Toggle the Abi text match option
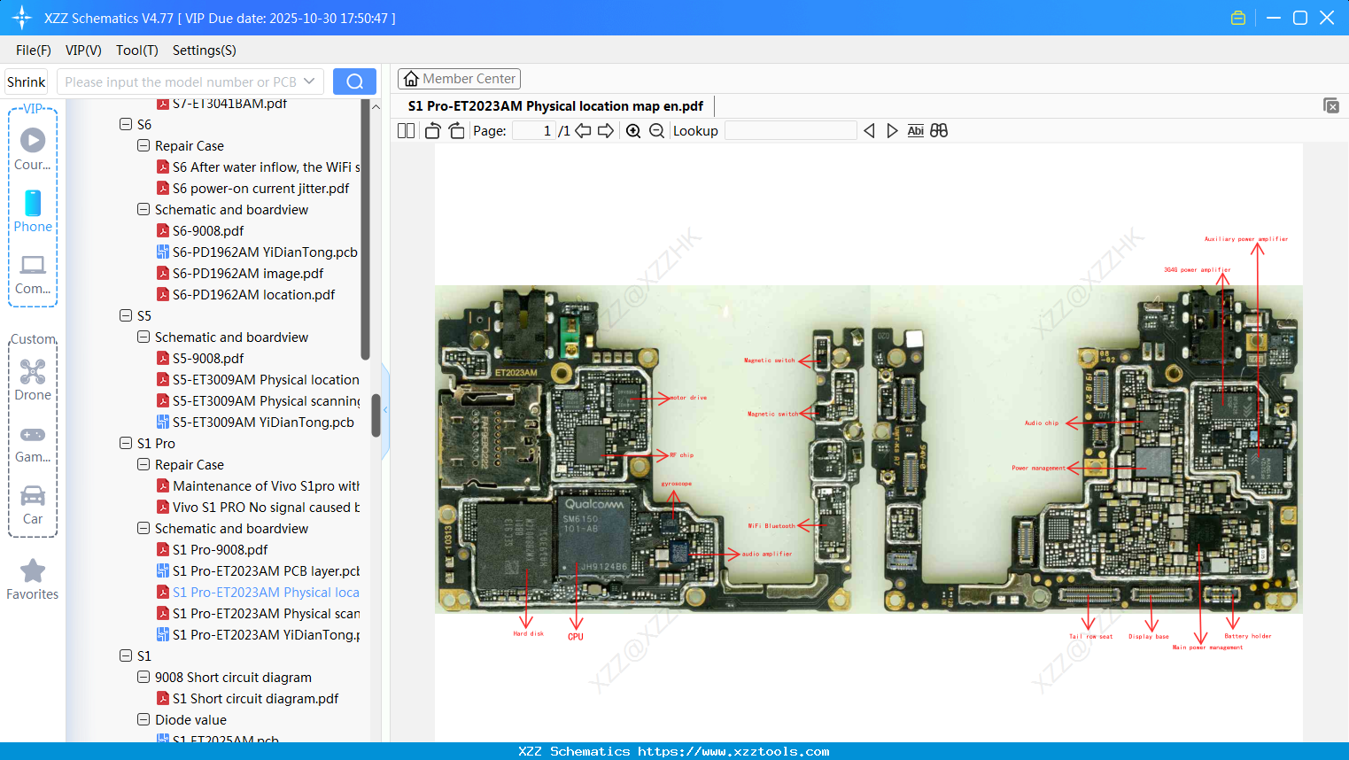Screen dimensions: 1349x760 coord(916,131)
